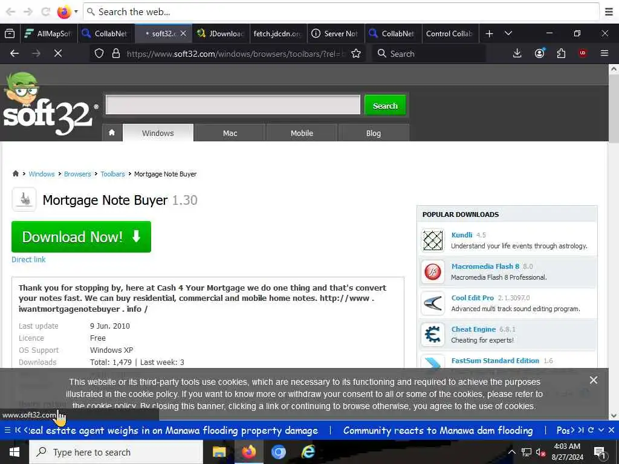
Task: Open the Firefox account icon
Action: point(540,53)
